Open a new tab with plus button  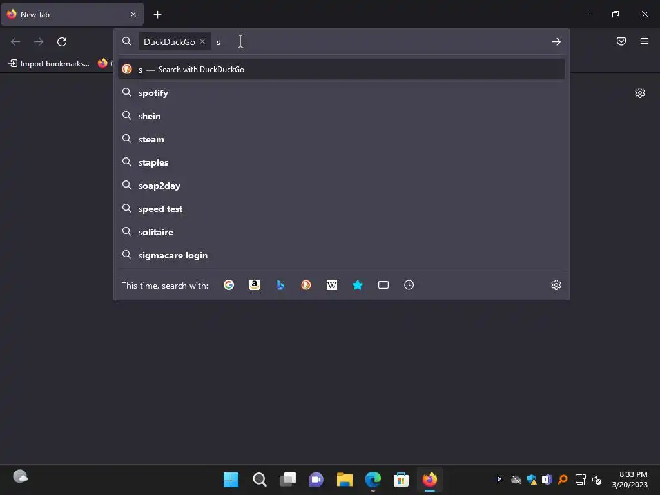pos(157,15)
